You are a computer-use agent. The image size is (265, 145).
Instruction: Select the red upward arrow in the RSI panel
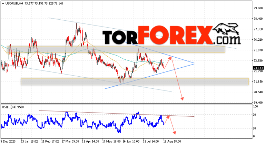(167, 119)
